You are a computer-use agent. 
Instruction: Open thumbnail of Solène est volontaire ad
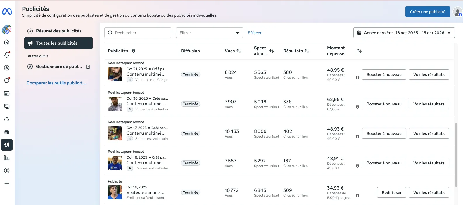coord(115,133)
